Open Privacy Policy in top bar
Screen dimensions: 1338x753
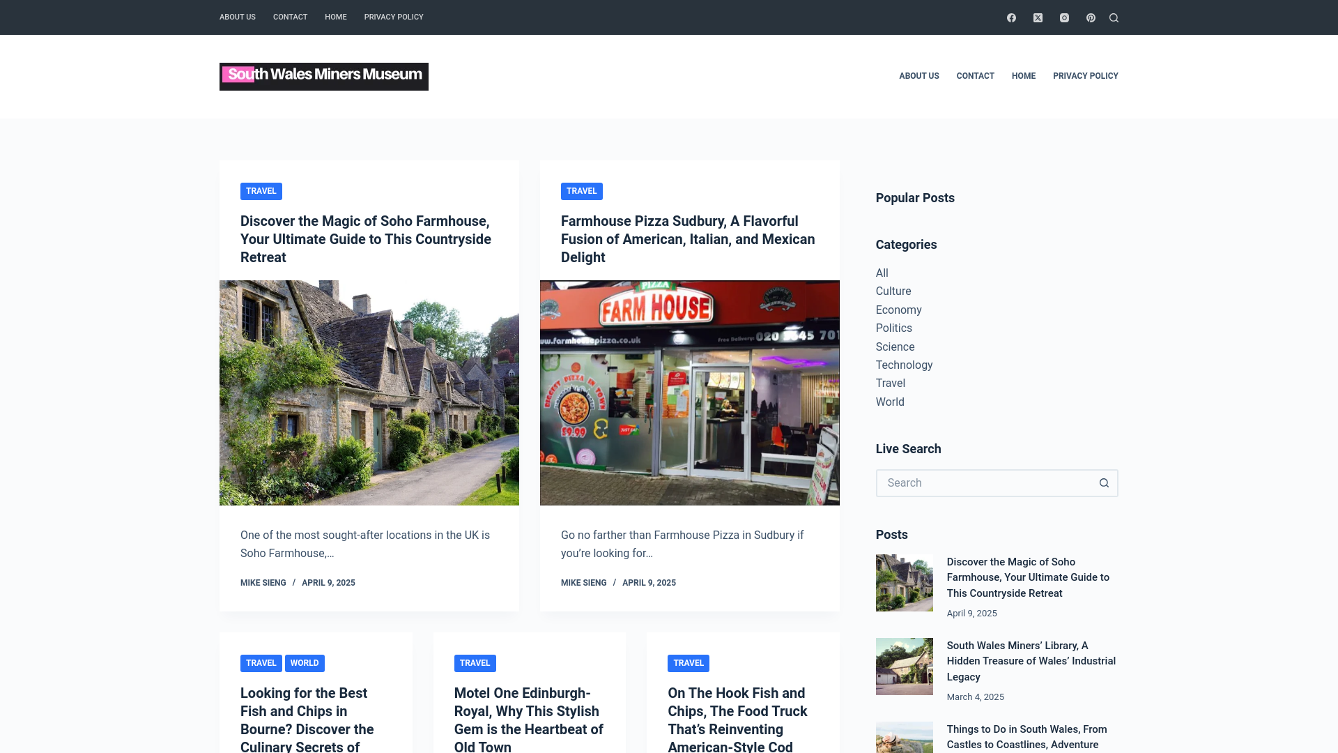(394, 17)
